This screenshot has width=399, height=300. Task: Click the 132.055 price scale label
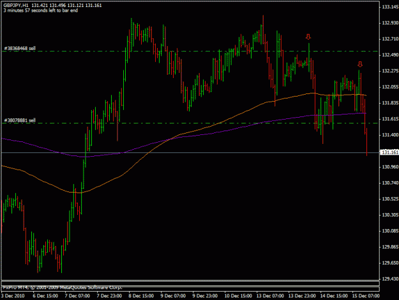coord(390,87)
